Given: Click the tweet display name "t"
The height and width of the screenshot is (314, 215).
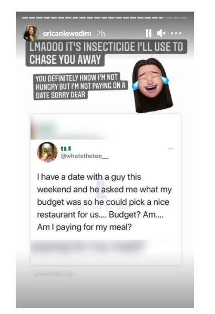Looking at the screenshot, I should click(62, 149).
